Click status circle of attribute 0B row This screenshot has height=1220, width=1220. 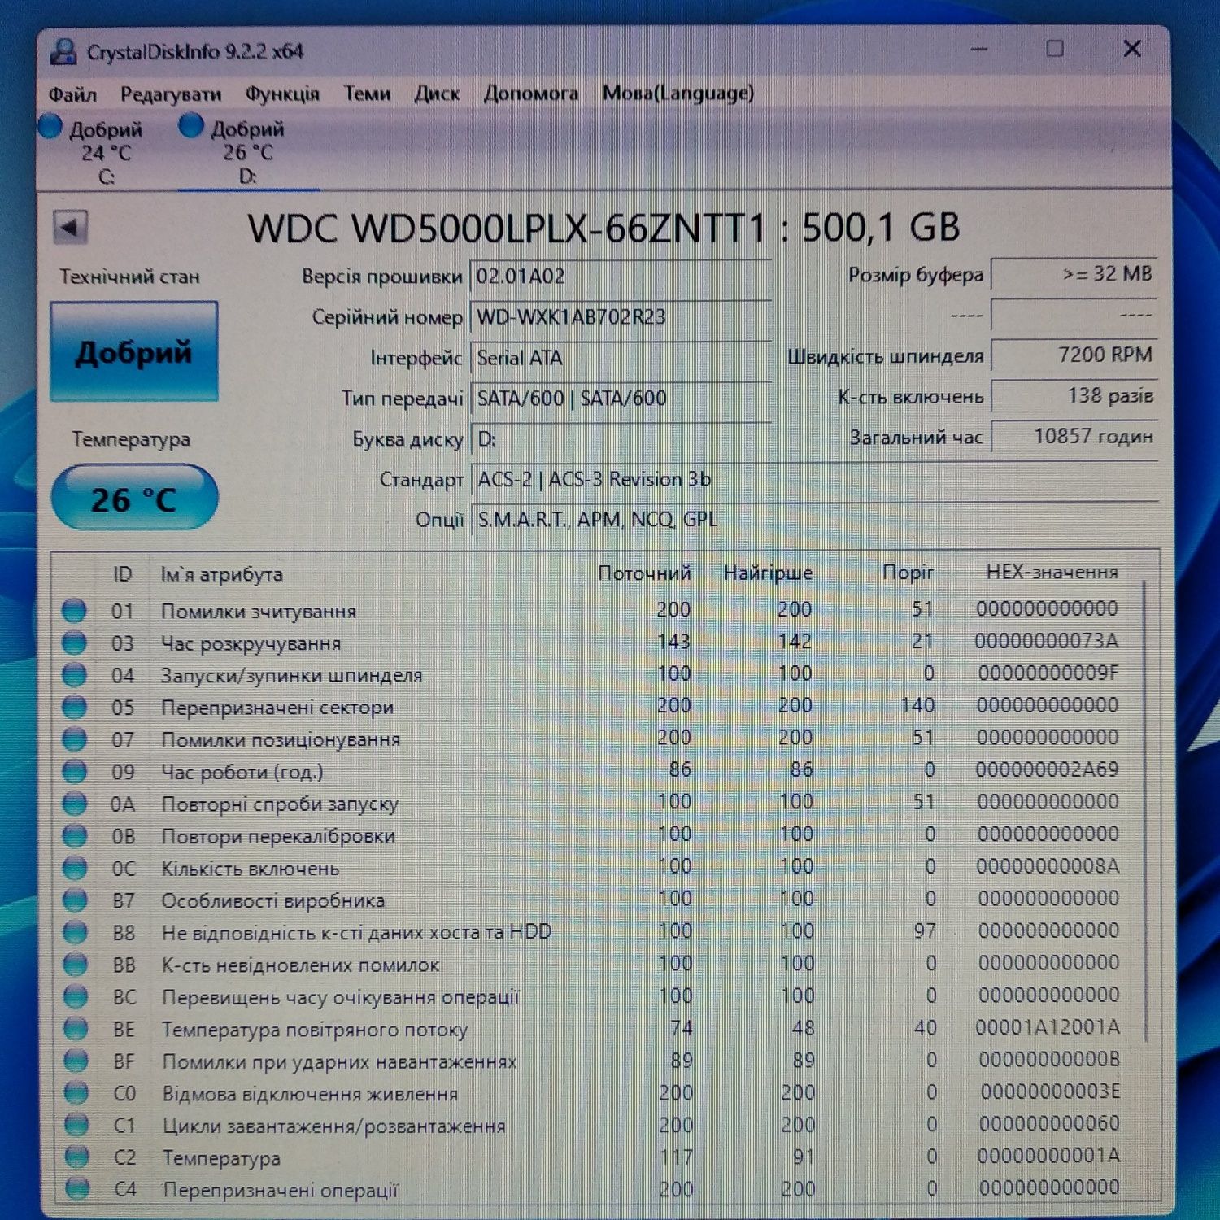[75, 835]
